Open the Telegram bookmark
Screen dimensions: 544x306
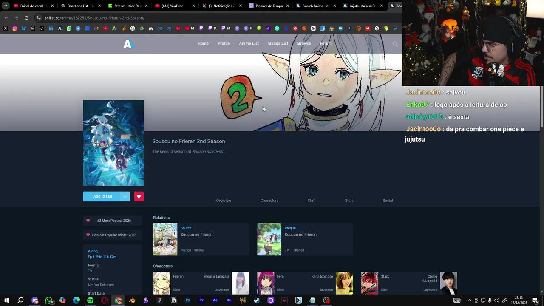pos(78,28)
